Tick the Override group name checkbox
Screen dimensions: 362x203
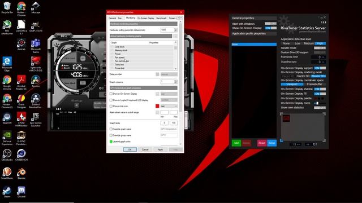coord(111,135)
